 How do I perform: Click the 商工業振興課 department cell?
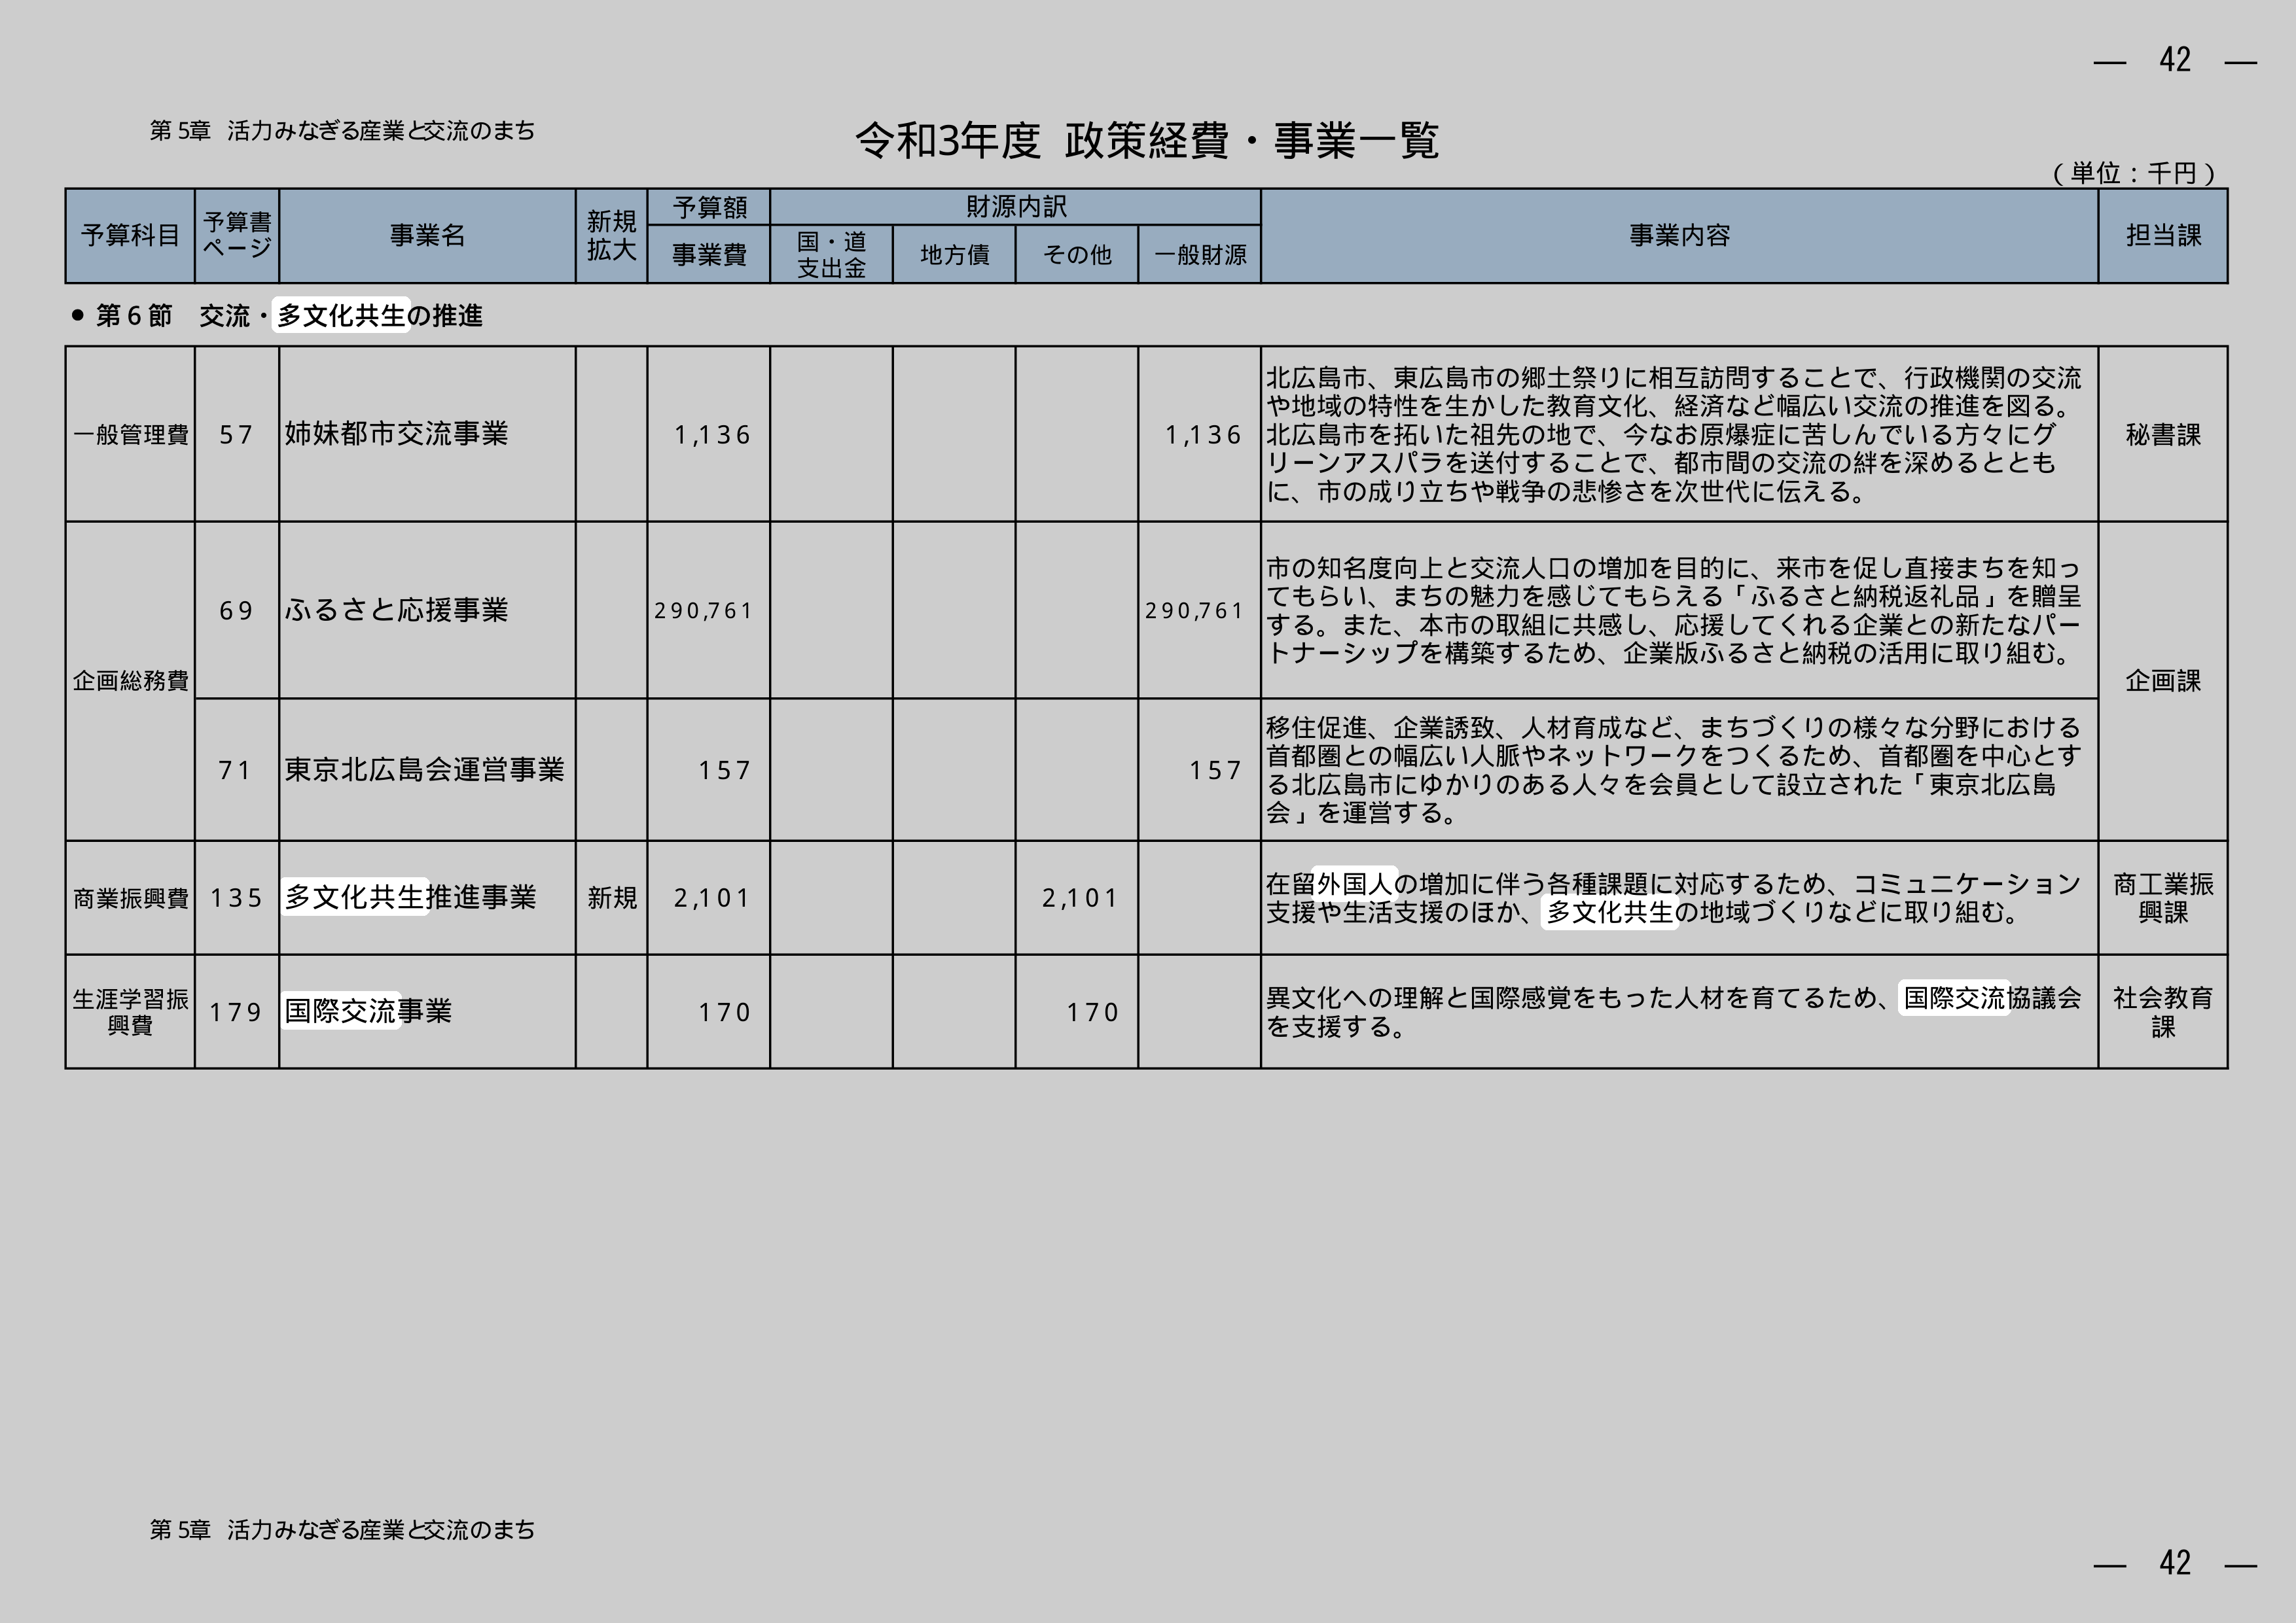2163,898
